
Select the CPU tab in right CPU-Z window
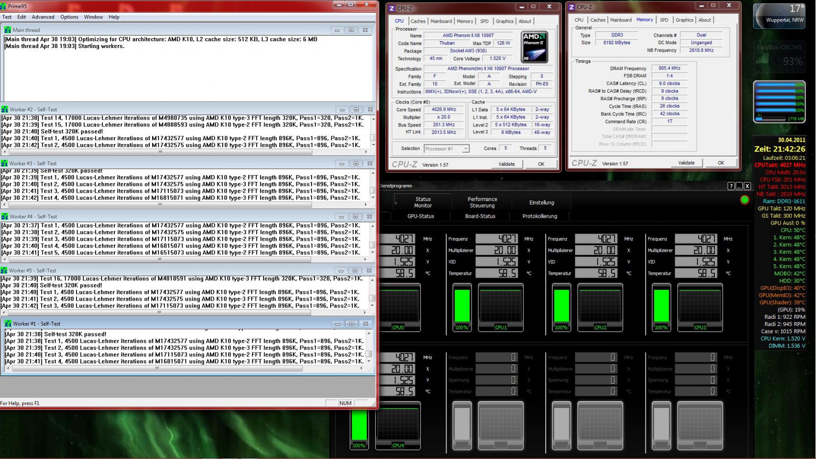pyautogui.click(x=579, y=20)
